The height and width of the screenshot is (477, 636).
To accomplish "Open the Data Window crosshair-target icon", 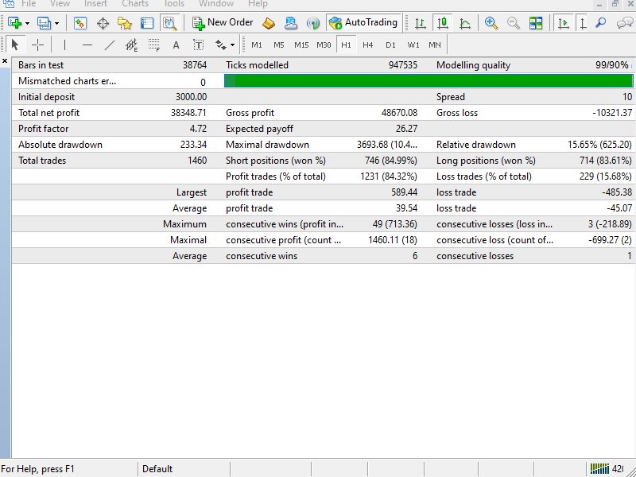I will coord(103,23).
